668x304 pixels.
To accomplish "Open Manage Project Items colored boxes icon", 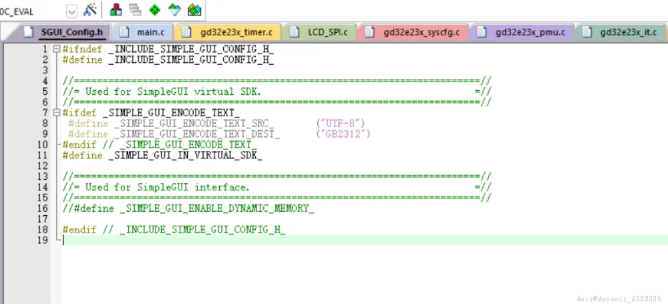I will pyautogui.click(x=116, y=9).
